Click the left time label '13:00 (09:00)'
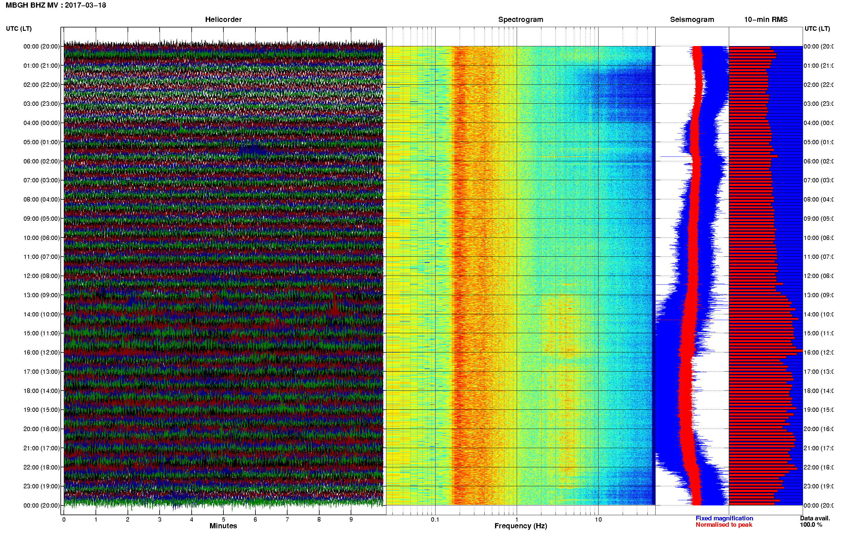Image resolution: width=868 pixels, height=542 pixels. [x=42, y=295]
